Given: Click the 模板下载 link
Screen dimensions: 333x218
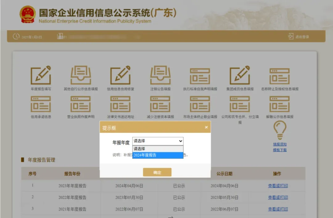Looking at the screenshot, I should 280,150.
